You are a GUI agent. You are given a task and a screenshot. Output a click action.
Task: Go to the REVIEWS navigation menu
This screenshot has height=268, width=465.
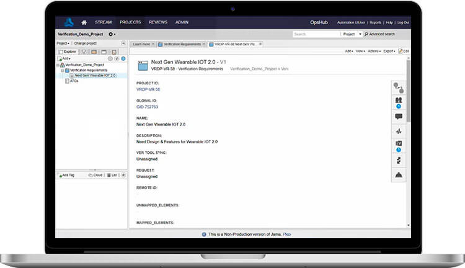pyautogui.click(x=157, y=22)
